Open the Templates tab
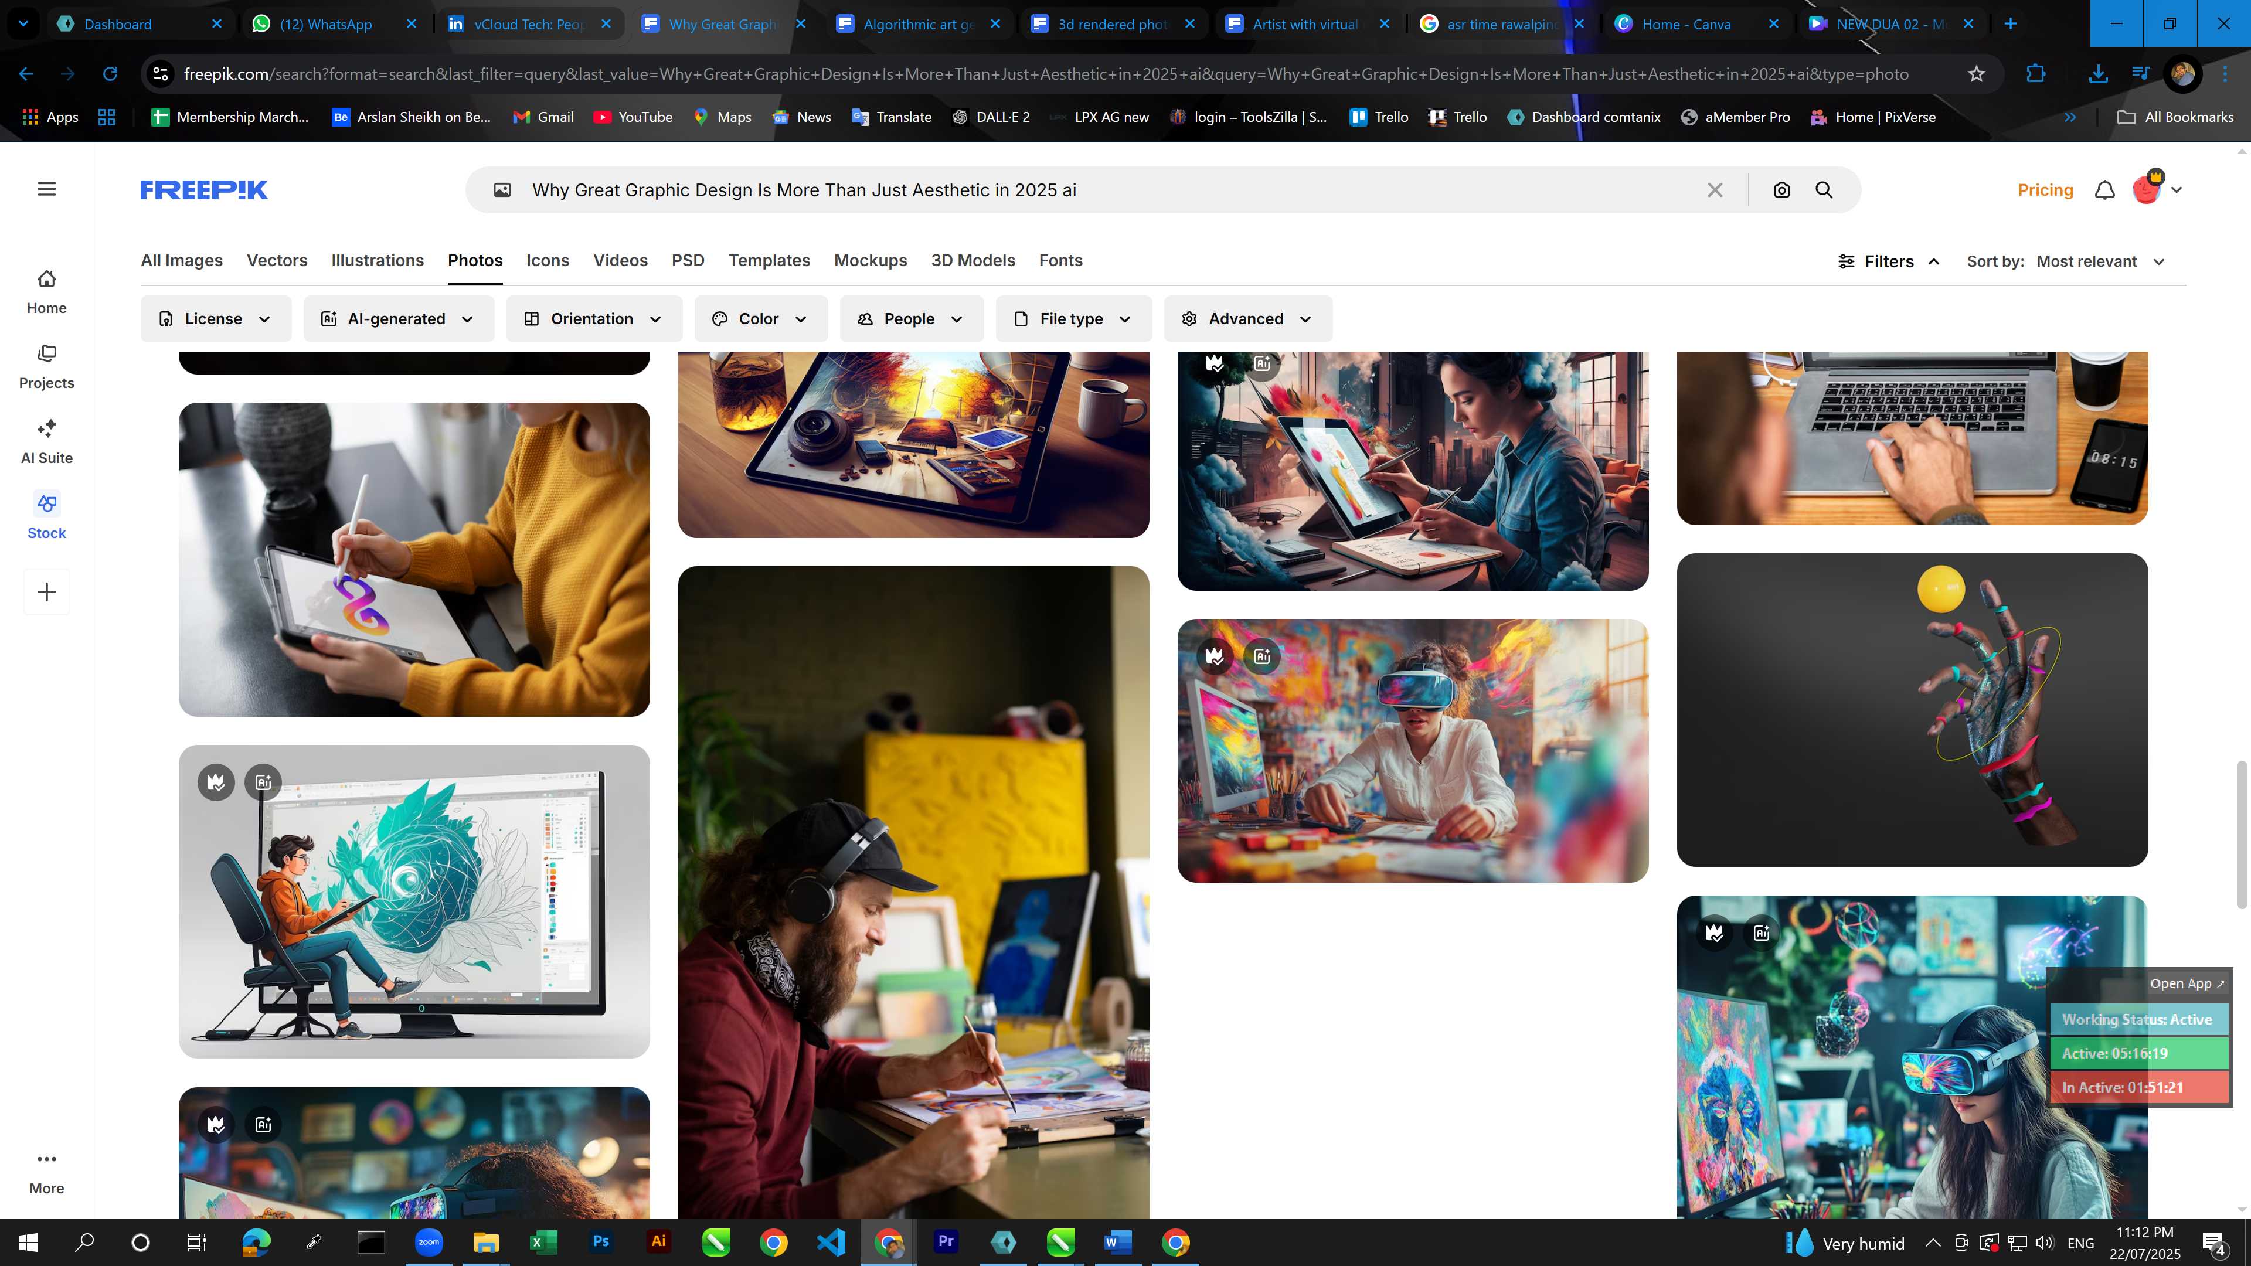2251x1266 pixels. 769,260
